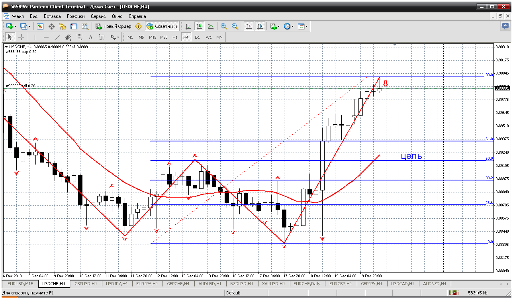Image resolution: width=513 pixels, height=298 pixels.
Task: Open a new chart via toolbar icon
Action: coord(10,26)
